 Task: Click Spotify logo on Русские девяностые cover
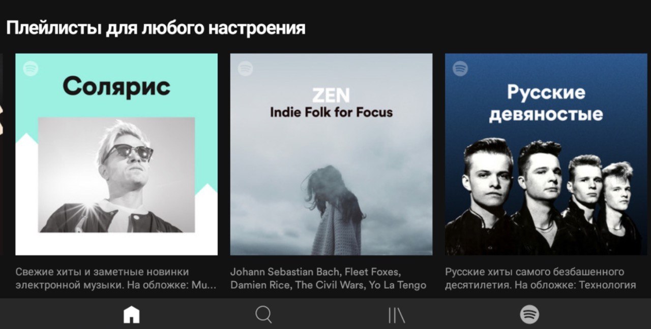point(460,68)
